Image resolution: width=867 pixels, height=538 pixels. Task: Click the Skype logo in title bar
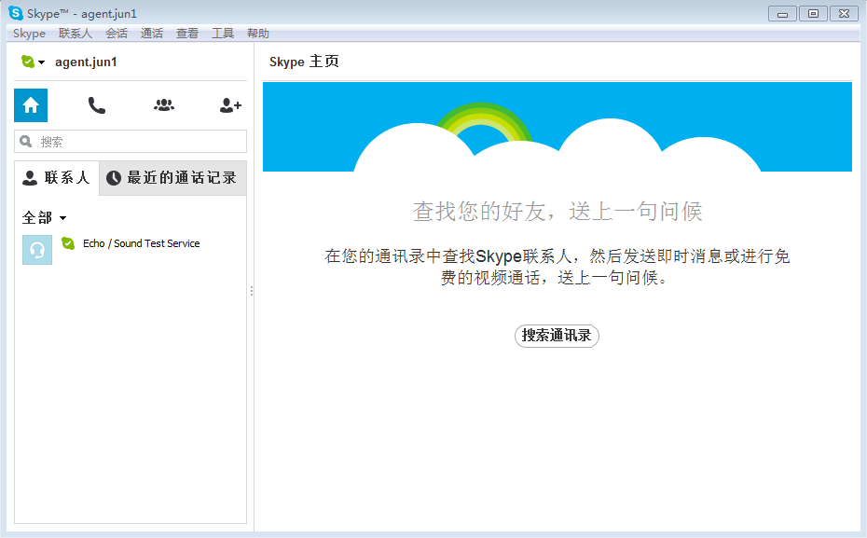click(16, 13)
